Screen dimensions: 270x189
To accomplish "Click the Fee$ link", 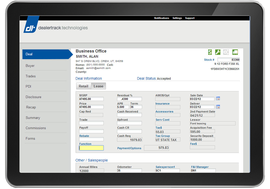I will (x=193, y=144).
